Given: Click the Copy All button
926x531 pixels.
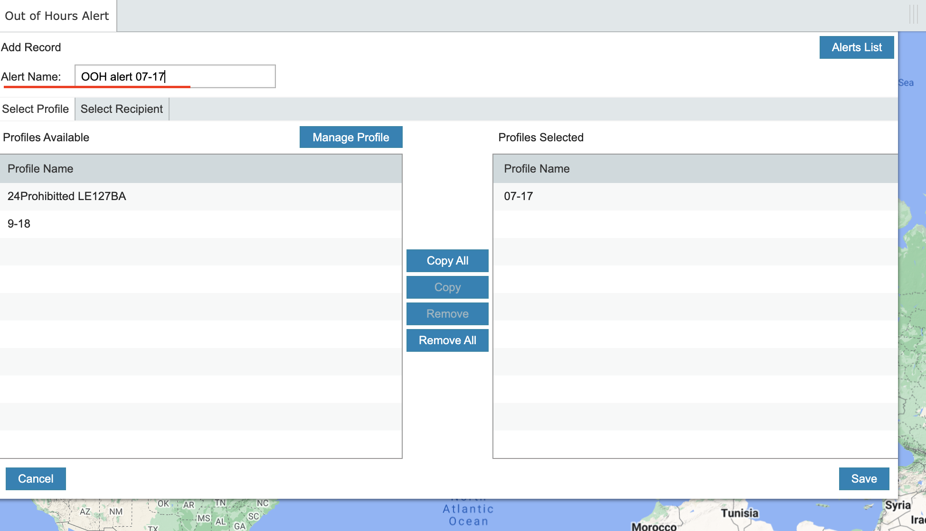Looking at the screenshot, I should tap(447, 261).
